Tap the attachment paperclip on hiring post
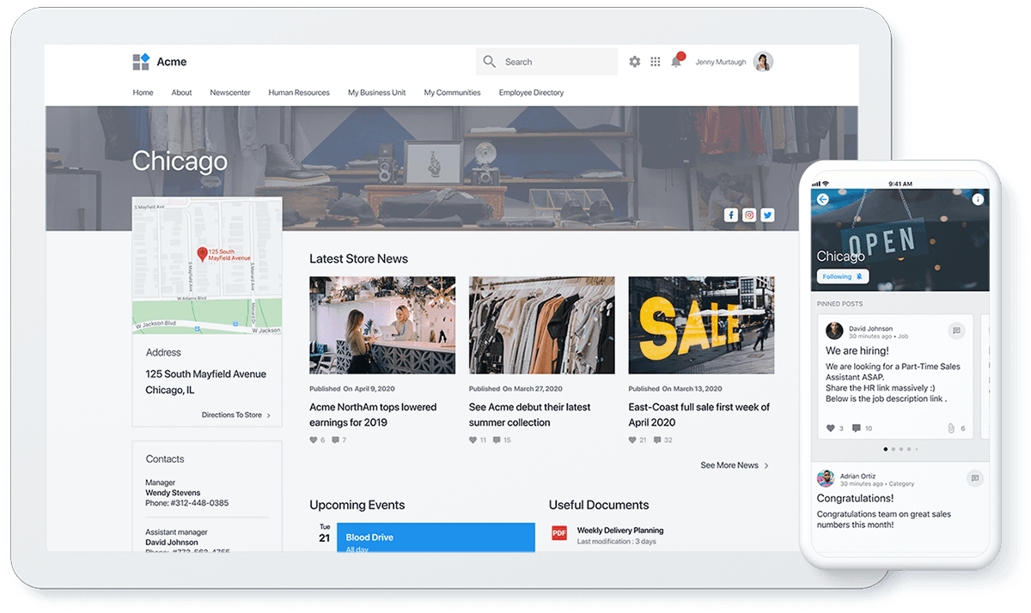The width and height of the screenshot is (1031, 613). 951,428
